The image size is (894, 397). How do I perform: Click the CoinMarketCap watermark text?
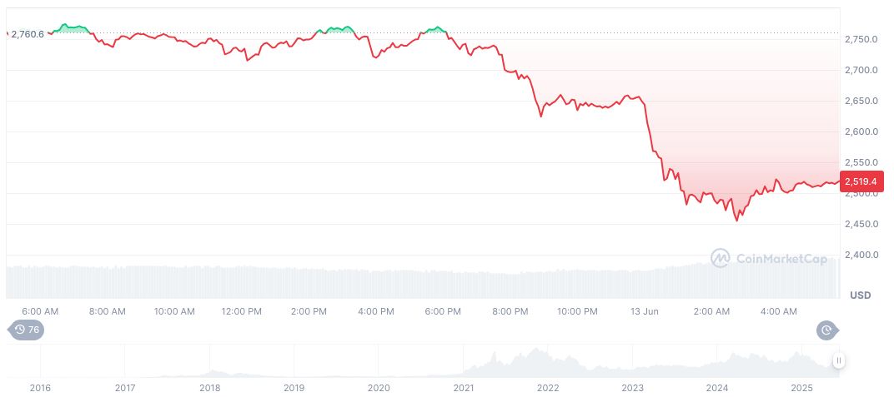(781, 259)
